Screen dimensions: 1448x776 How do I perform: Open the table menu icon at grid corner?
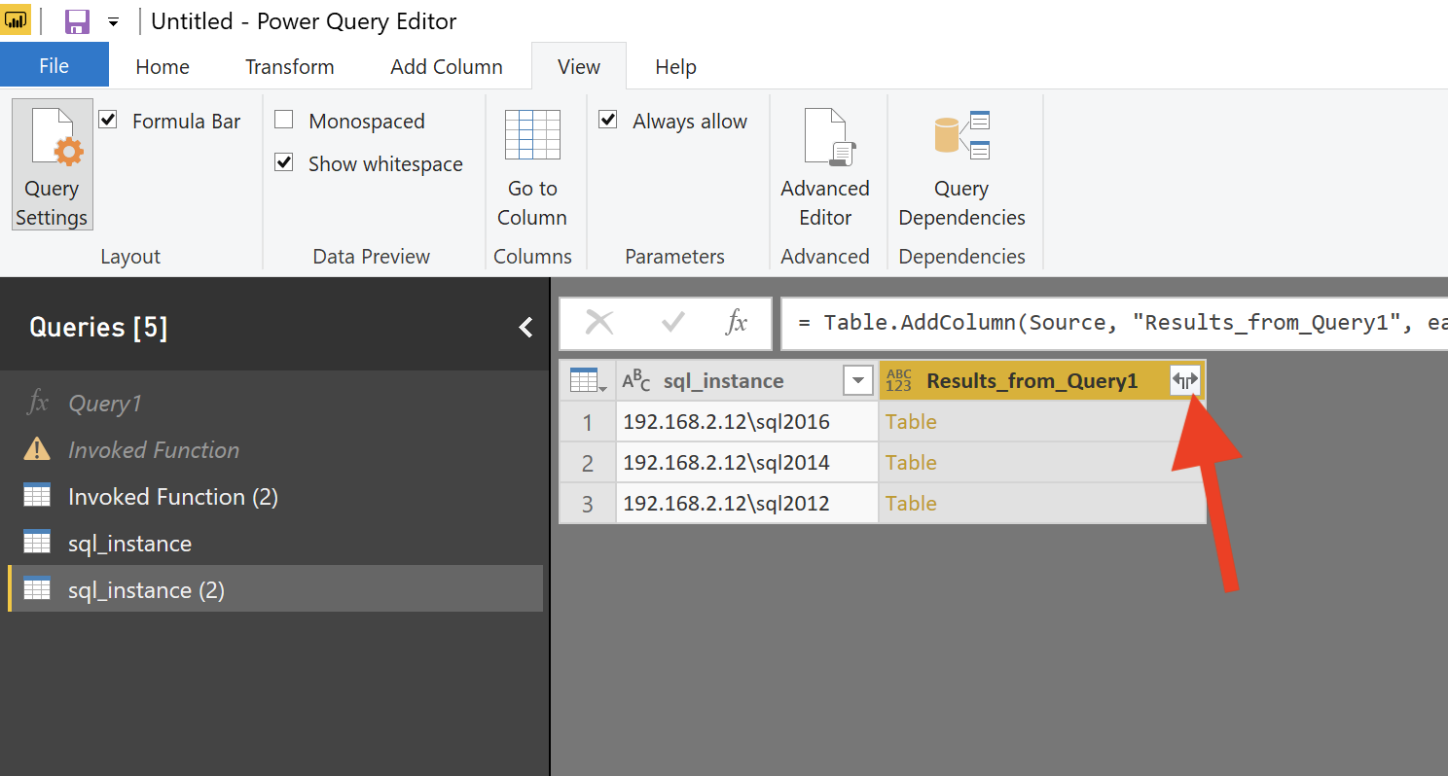pos(588,381)
